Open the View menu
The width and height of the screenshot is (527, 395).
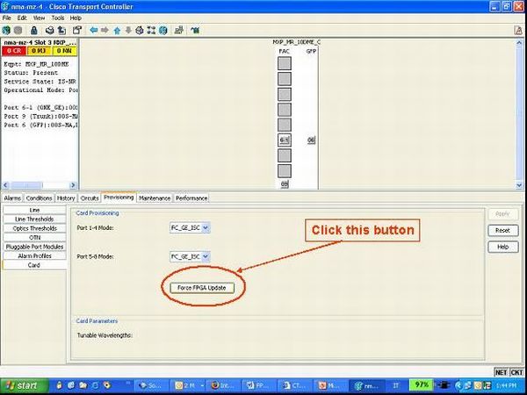click(39, 18)
